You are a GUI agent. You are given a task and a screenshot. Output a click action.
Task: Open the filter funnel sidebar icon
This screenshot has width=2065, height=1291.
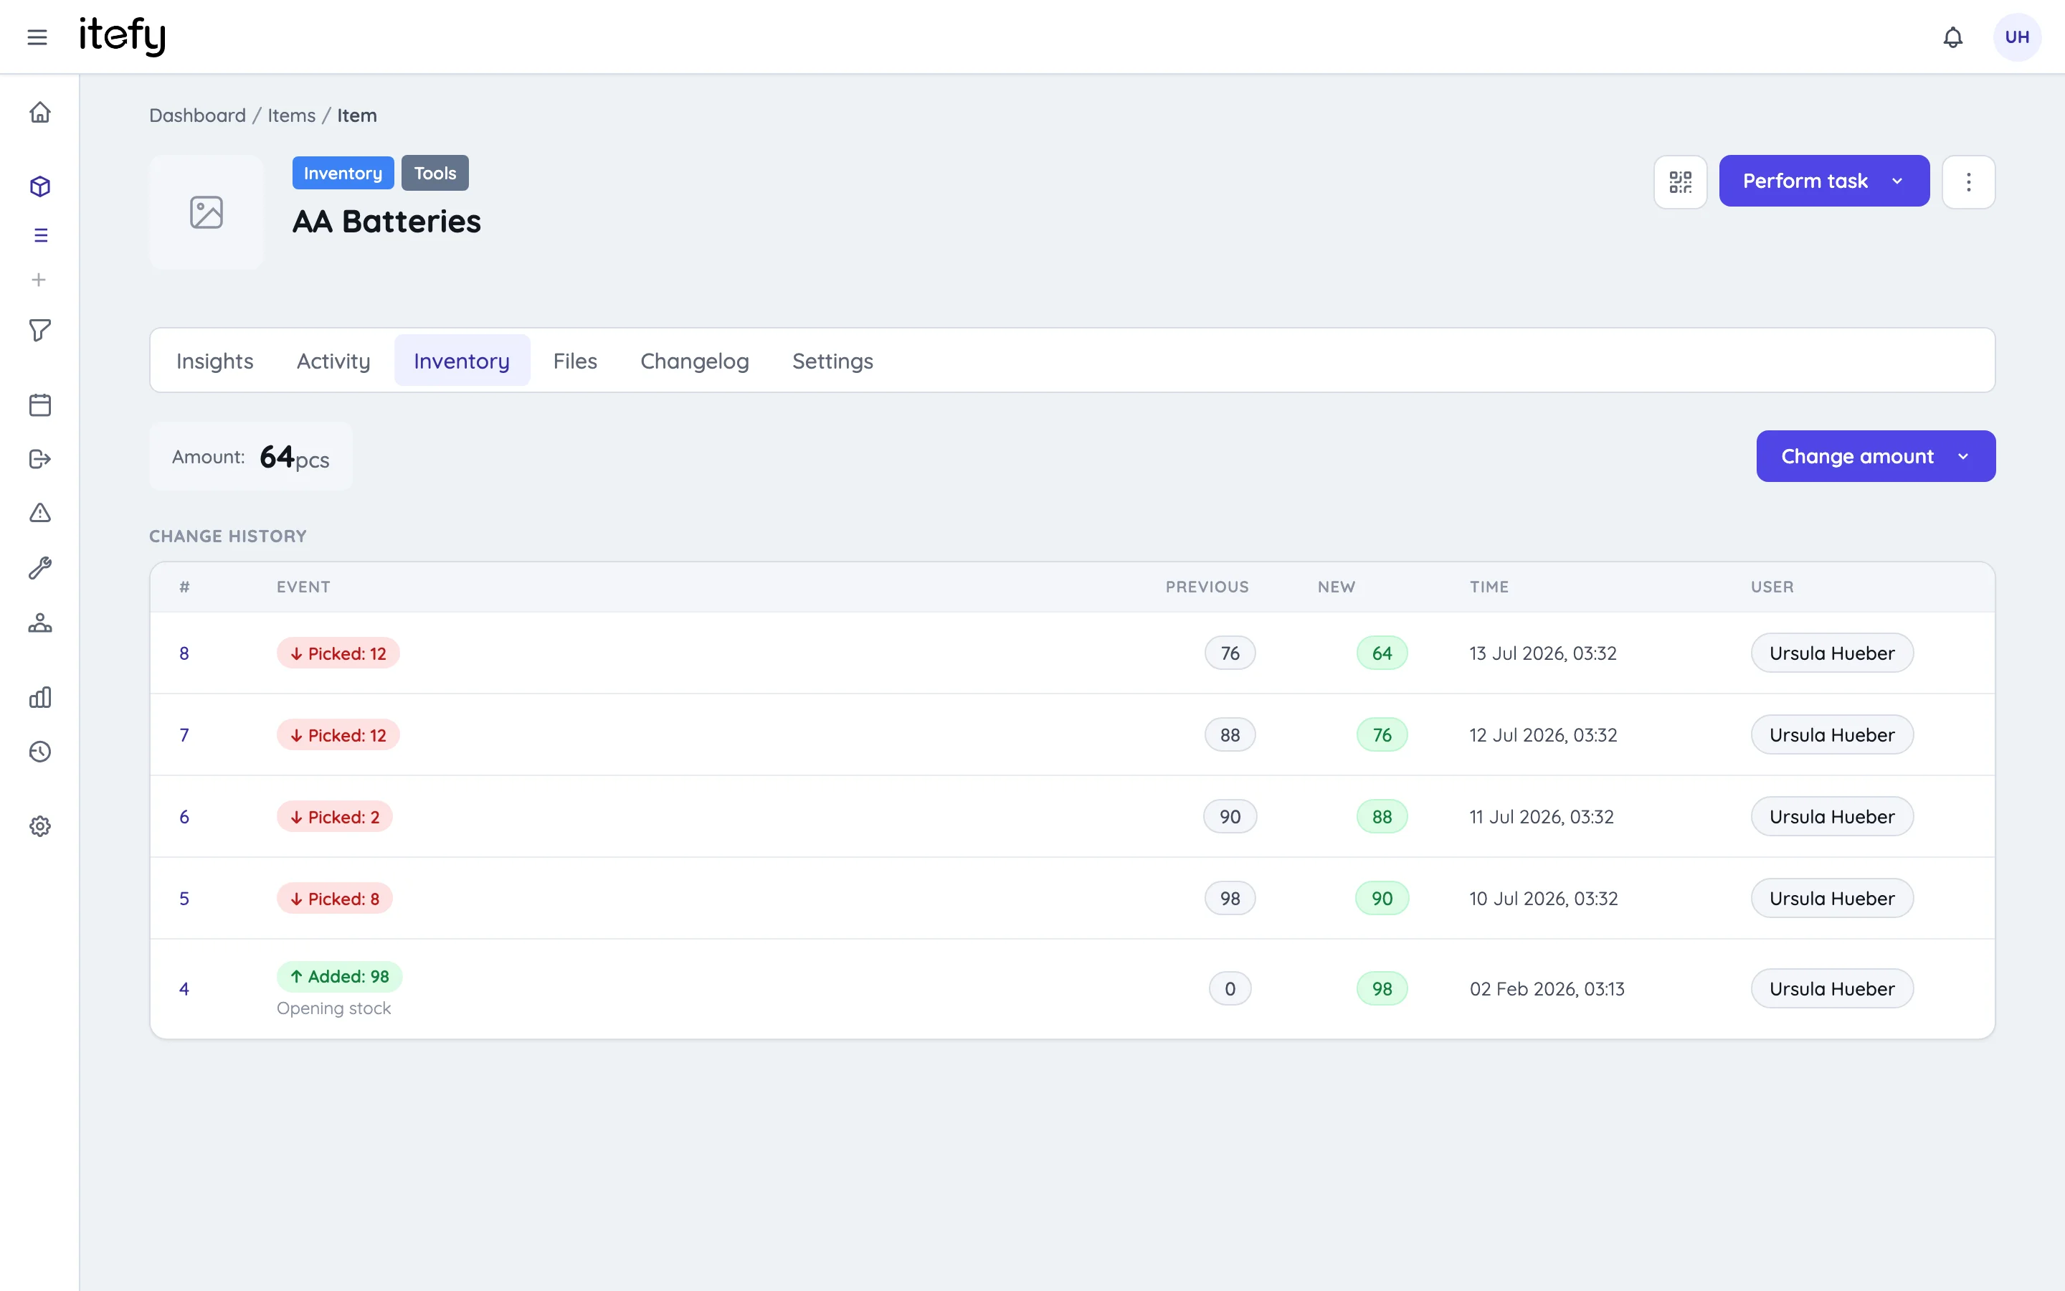(40, 331)
